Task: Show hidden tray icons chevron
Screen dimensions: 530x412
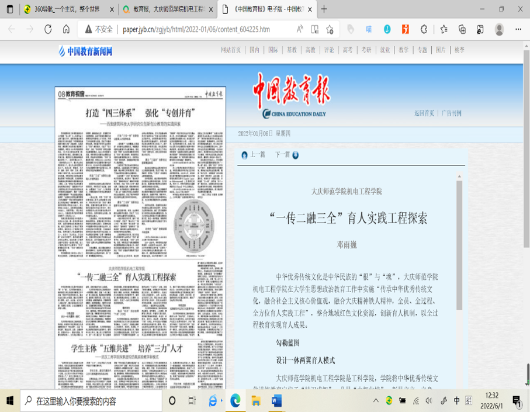Action: click(x=376, y=401)
